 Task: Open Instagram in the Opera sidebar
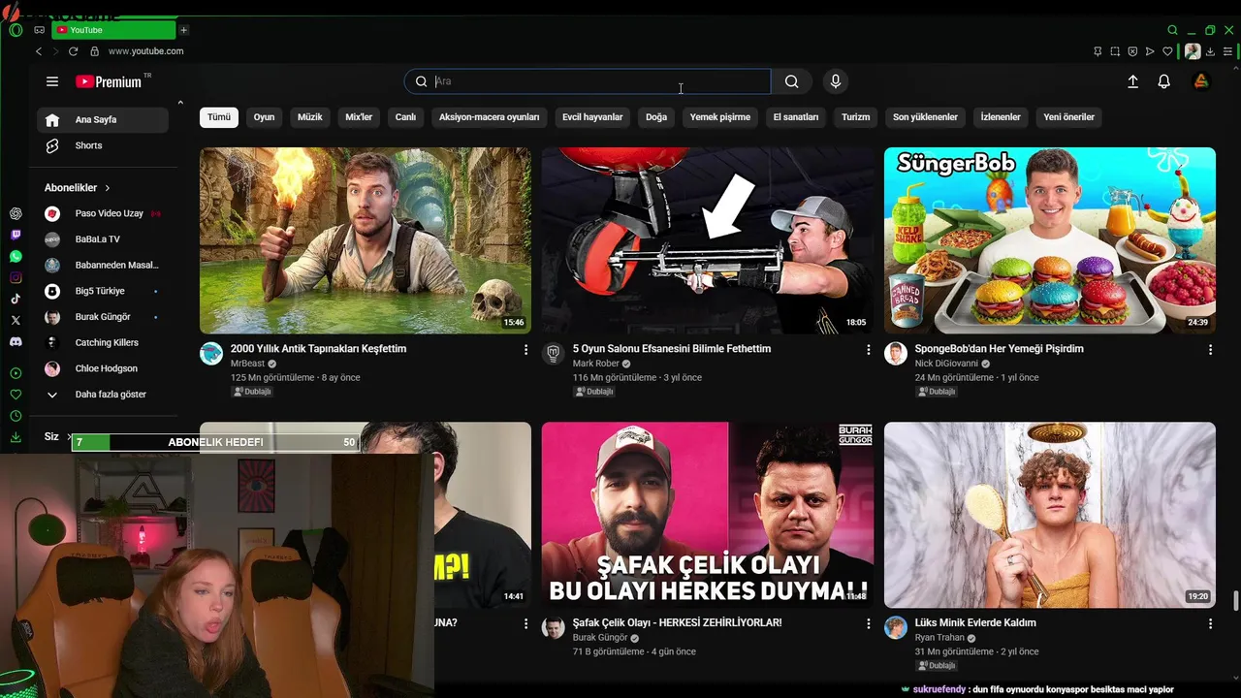click(x=16, y=277)
